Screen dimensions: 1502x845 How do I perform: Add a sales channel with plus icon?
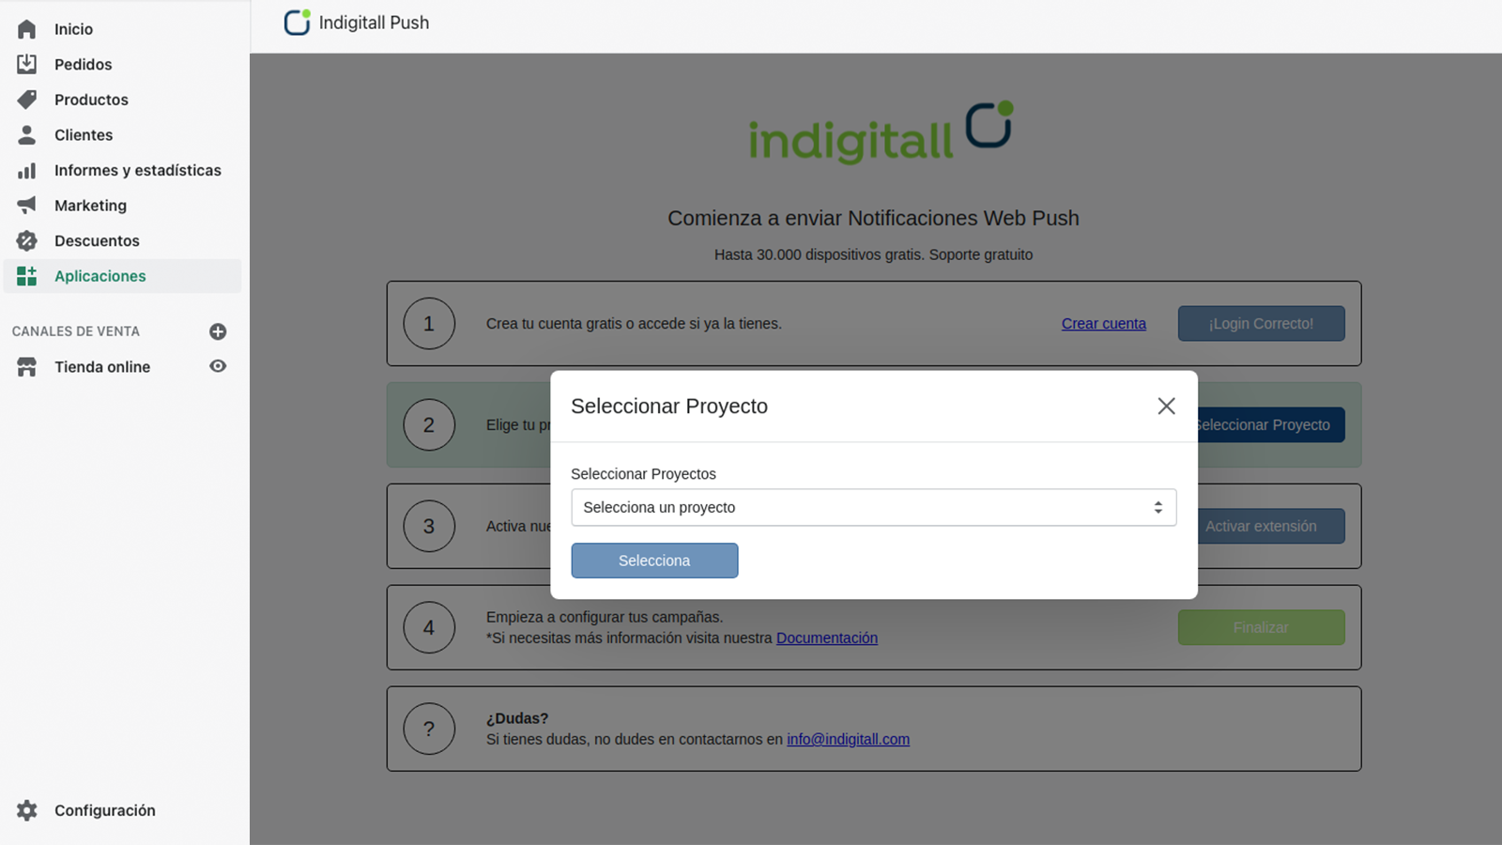pyautogui.click(x=218, y=331)
